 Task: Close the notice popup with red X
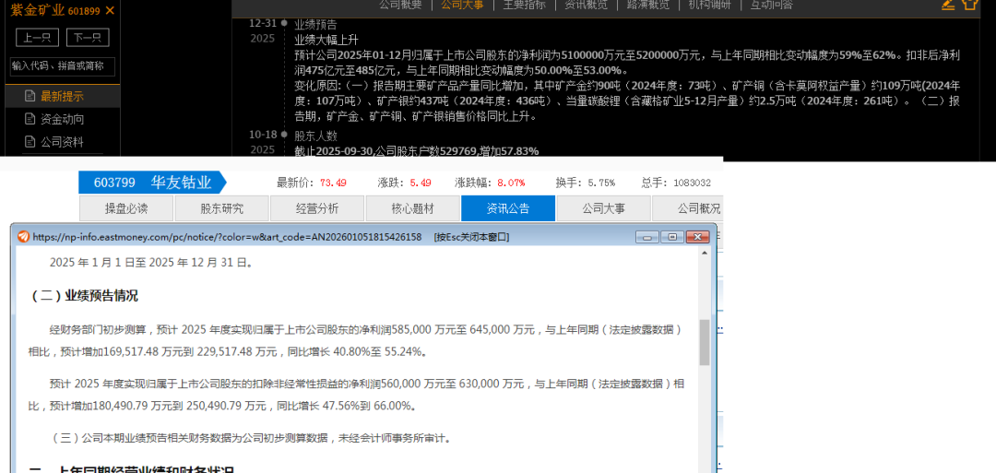tap(697, 237)
